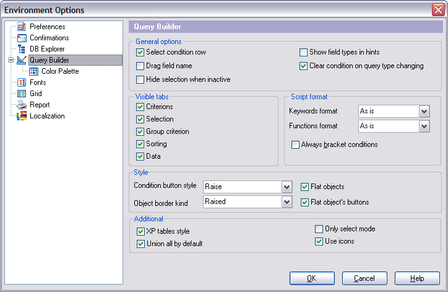Uncheck Select condition row option
The height and width of the screenshot is (292, 448).
(140, 52)
